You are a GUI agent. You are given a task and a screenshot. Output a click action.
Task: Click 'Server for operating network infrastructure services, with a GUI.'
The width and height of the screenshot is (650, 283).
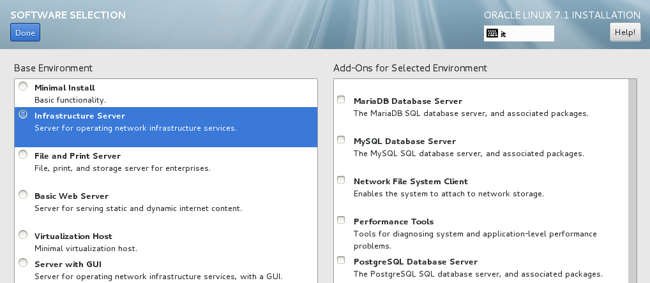point(158,277)
